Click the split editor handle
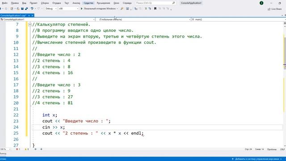Screen dimensions: 286x161 285,23
